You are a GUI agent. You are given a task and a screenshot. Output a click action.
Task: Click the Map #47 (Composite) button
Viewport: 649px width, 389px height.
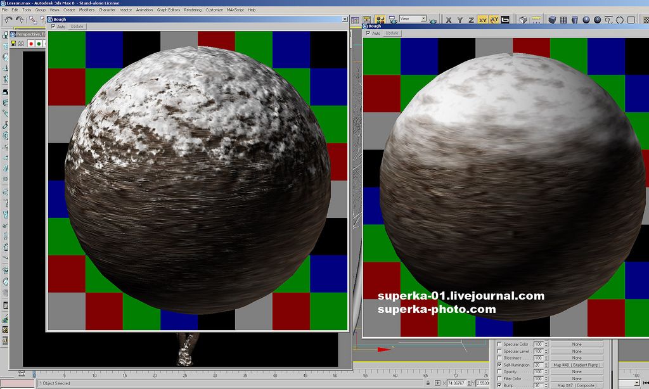576,385
